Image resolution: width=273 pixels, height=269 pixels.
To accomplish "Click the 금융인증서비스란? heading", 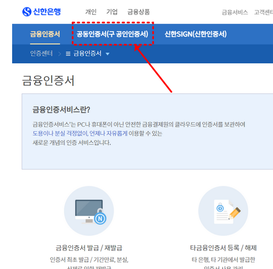I will pyautogui.click(x=61, y=110).
